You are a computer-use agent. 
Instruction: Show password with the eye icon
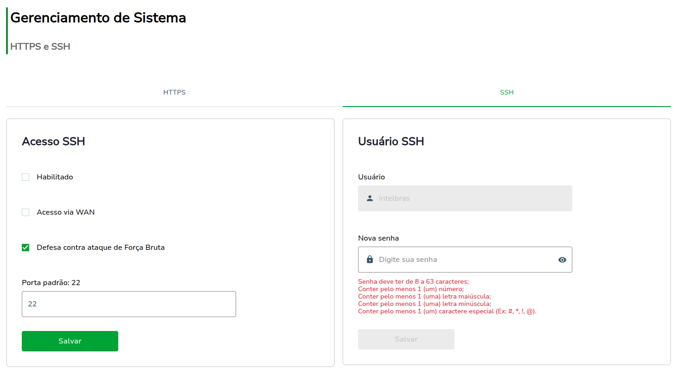coord(562,260)
